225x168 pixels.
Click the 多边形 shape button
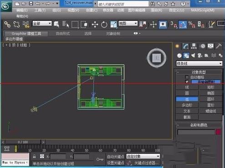[x=187, y=105]
